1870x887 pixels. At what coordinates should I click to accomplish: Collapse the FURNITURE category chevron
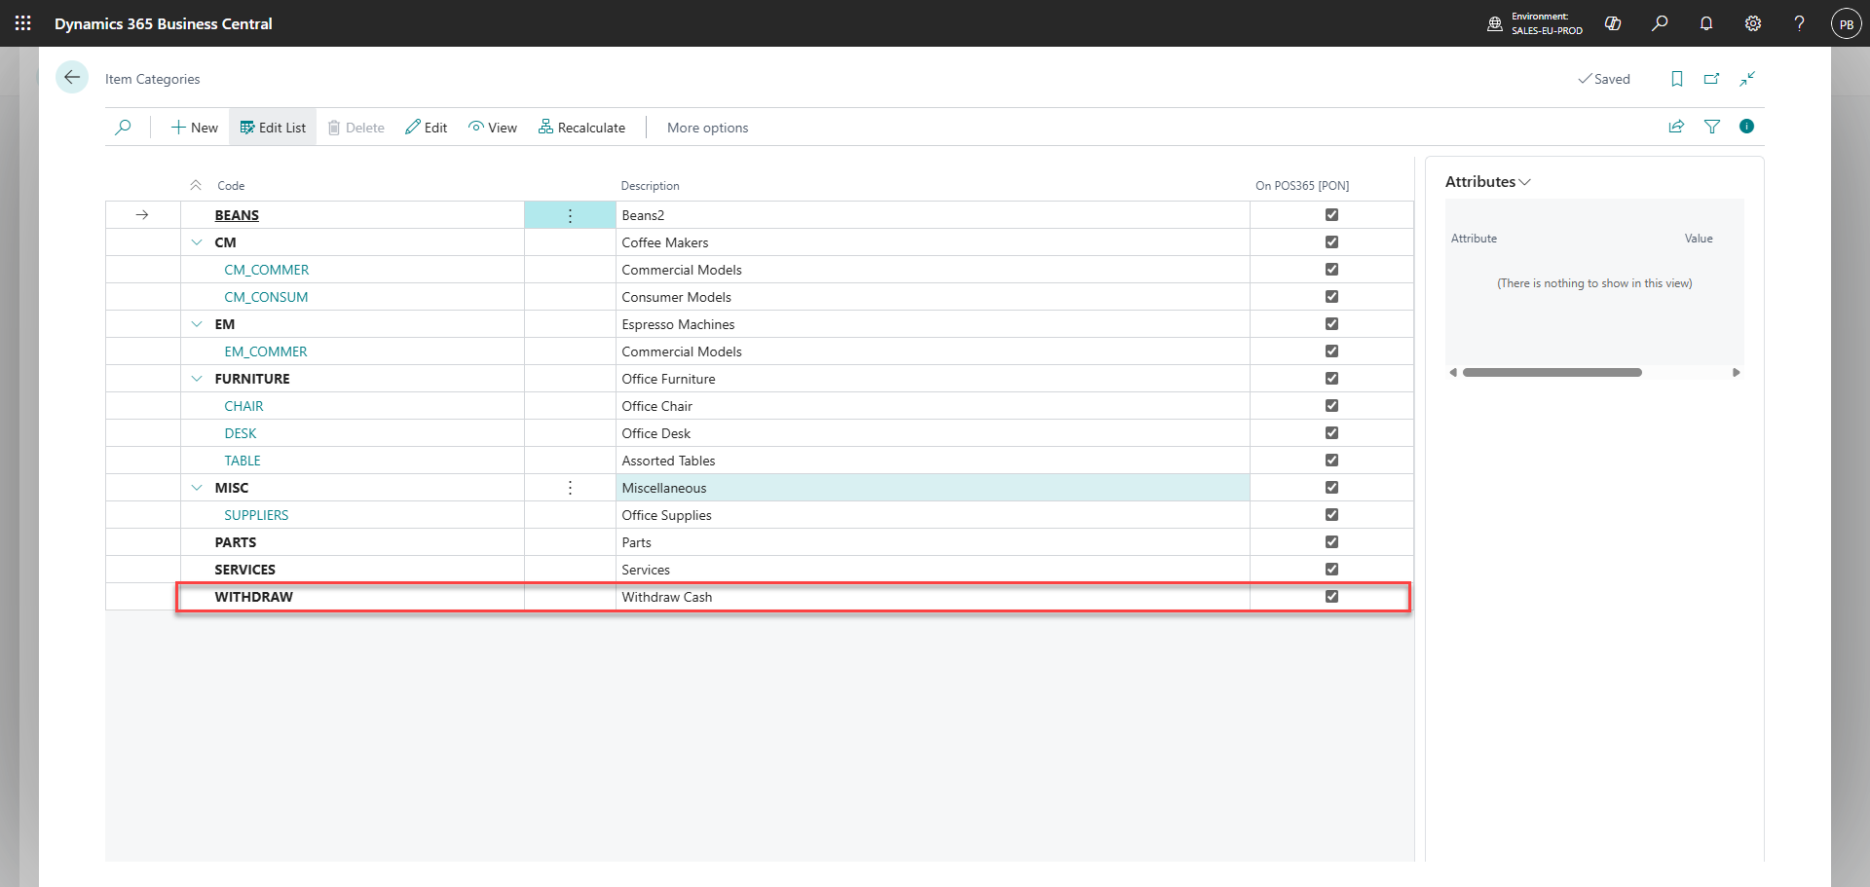click(x=197, y=379)
